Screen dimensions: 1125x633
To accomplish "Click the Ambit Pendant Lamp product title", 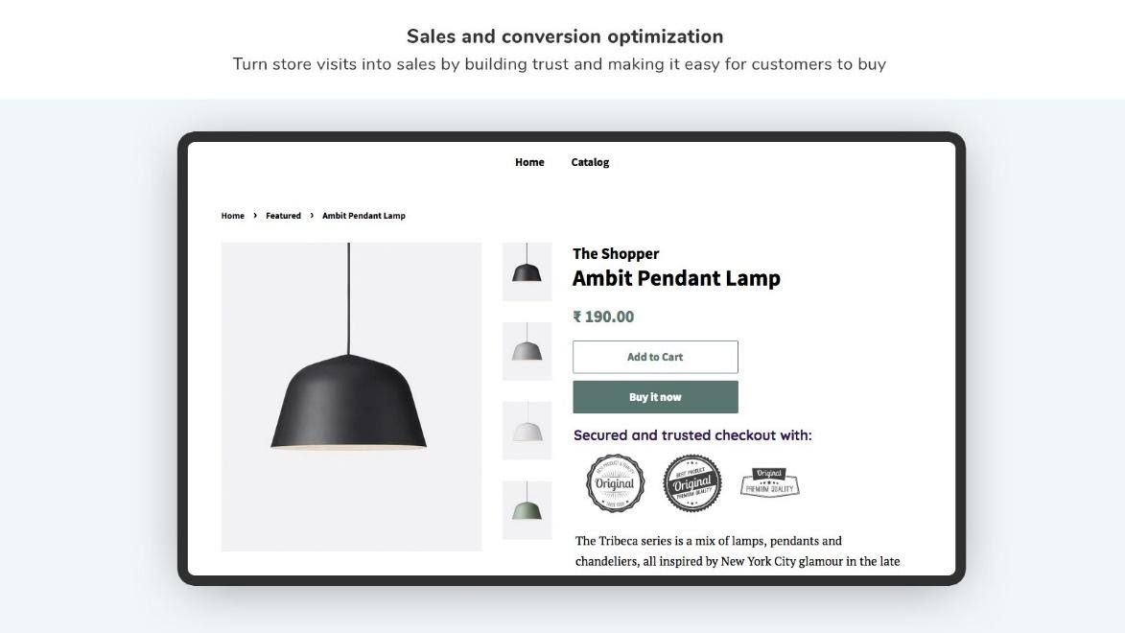I will click(676, 278).
